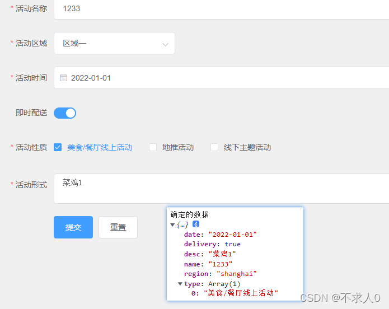This screenshot has width=389, height=309.
Task: Select the delivery: true console line
Action: click(212, 244)
